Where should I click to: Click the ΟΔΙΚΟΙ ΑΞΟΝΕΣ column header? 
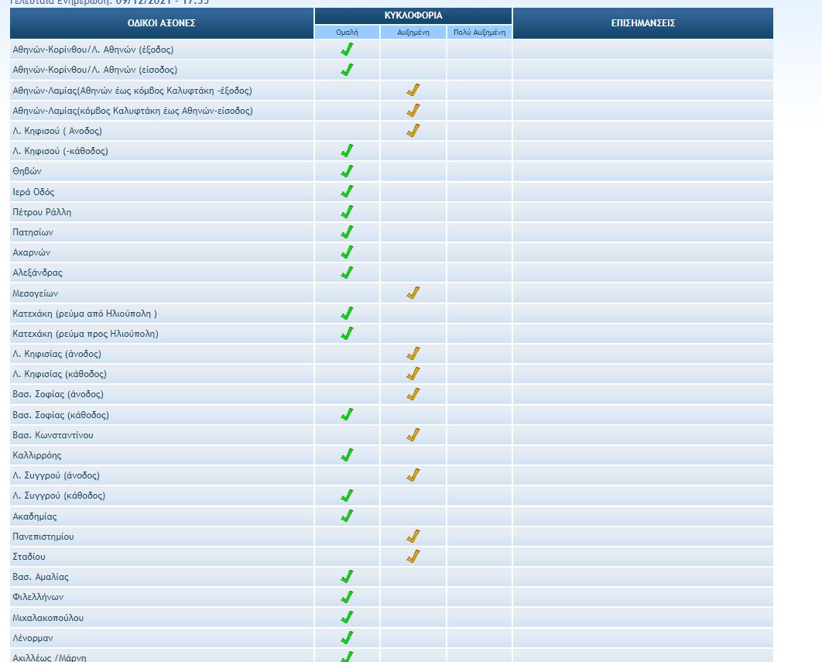pos(162,23)
